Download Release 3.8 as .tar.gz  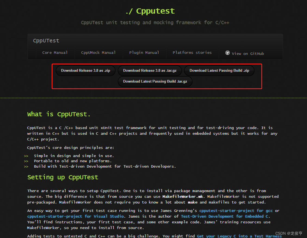click(x=150, y=71)
